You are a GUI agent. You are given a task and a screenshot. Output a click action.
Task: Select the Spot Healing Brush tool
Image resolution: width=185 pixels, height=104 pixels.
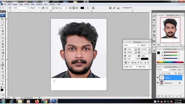[x=3, y=38]
